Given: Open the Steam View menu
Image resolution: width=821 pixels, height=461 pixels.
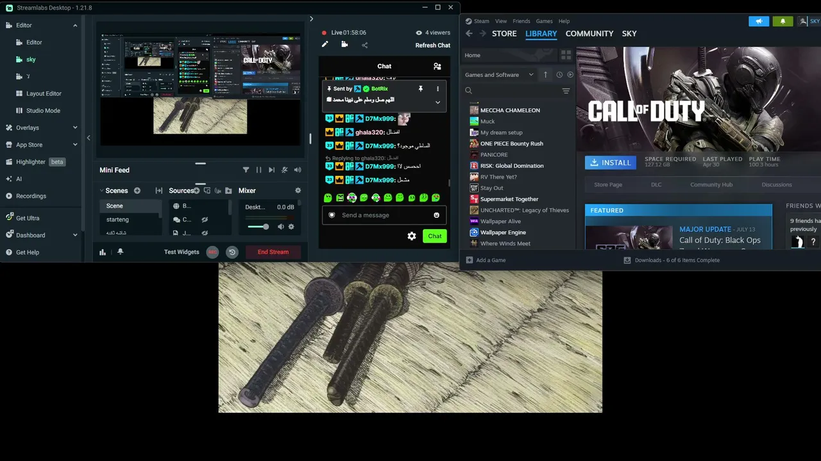Looking at the screenshot, I should pyautogui.click(x=501, y=21).
